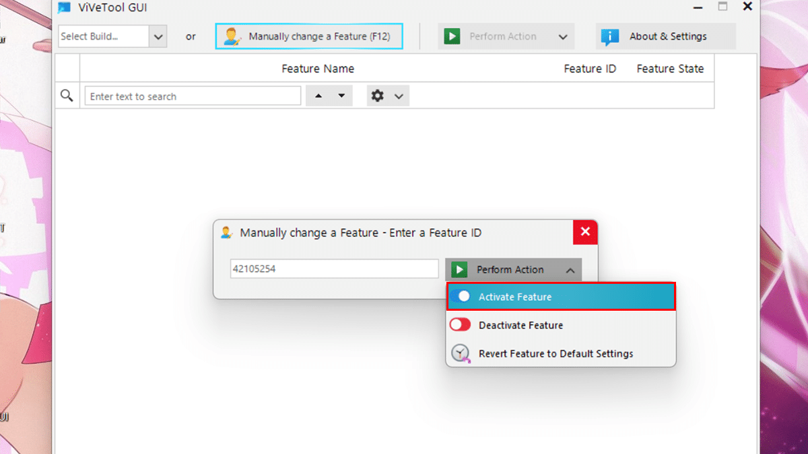The image size is (808, 454).
Task: Open About & Settings
Action: pyautogui.click(x=666, y=36)
